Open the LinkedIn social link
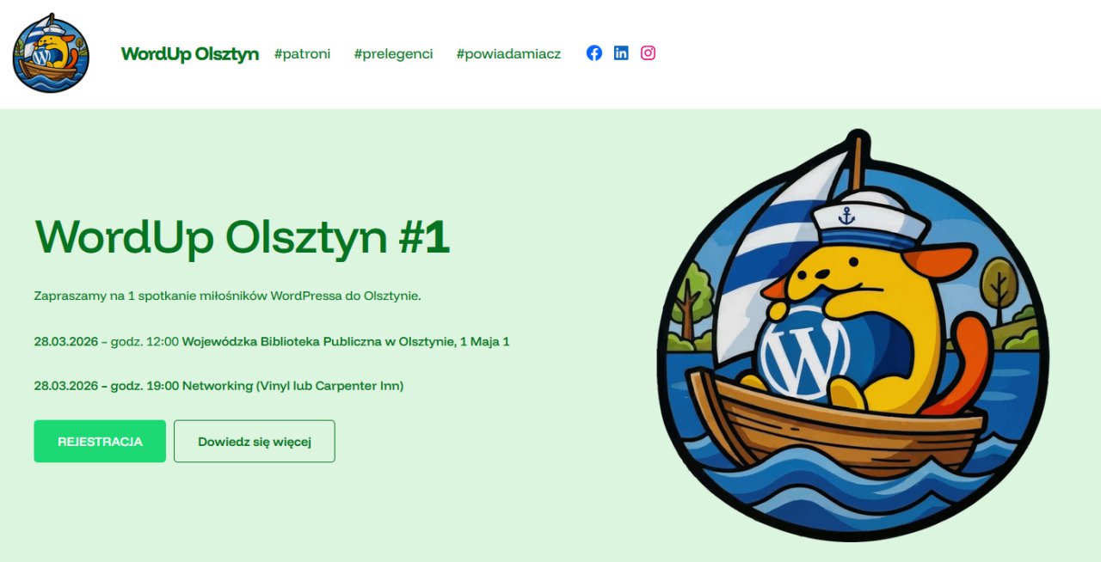The image size is (1101, 562). (x=621, y=53)
